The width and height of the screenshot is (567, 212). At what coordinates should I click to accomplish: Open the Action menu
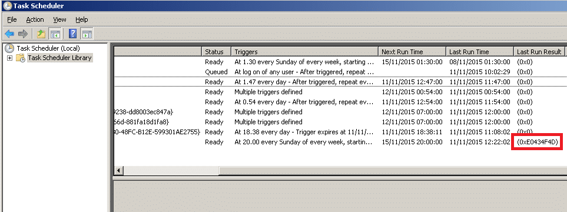click(x=35, y=19)
